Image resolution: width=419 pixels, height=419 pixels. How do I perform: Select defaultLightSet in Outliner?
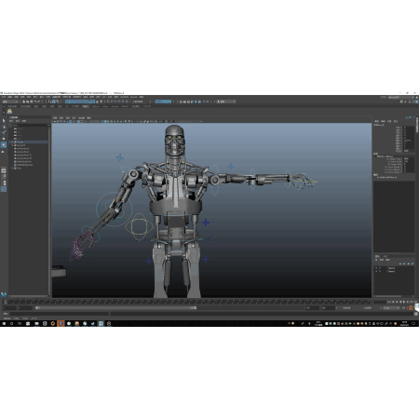23,161
